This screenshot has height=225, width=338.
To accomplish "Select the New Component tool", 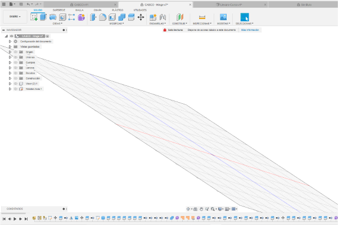I will 153,17.
